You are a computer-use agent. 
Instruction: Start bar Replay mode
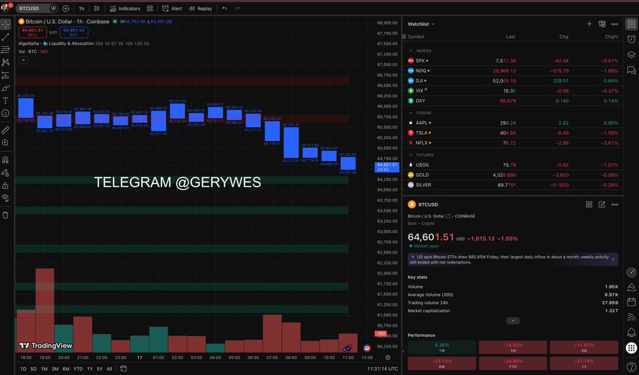coord(201,9)
